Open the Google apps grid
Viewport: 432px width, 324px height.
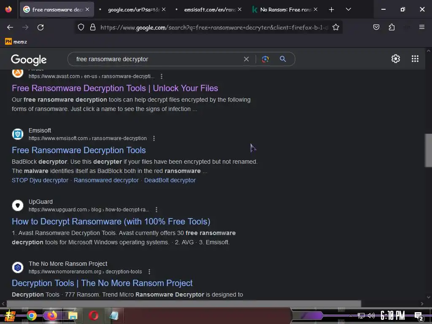[x=415, y=59]
